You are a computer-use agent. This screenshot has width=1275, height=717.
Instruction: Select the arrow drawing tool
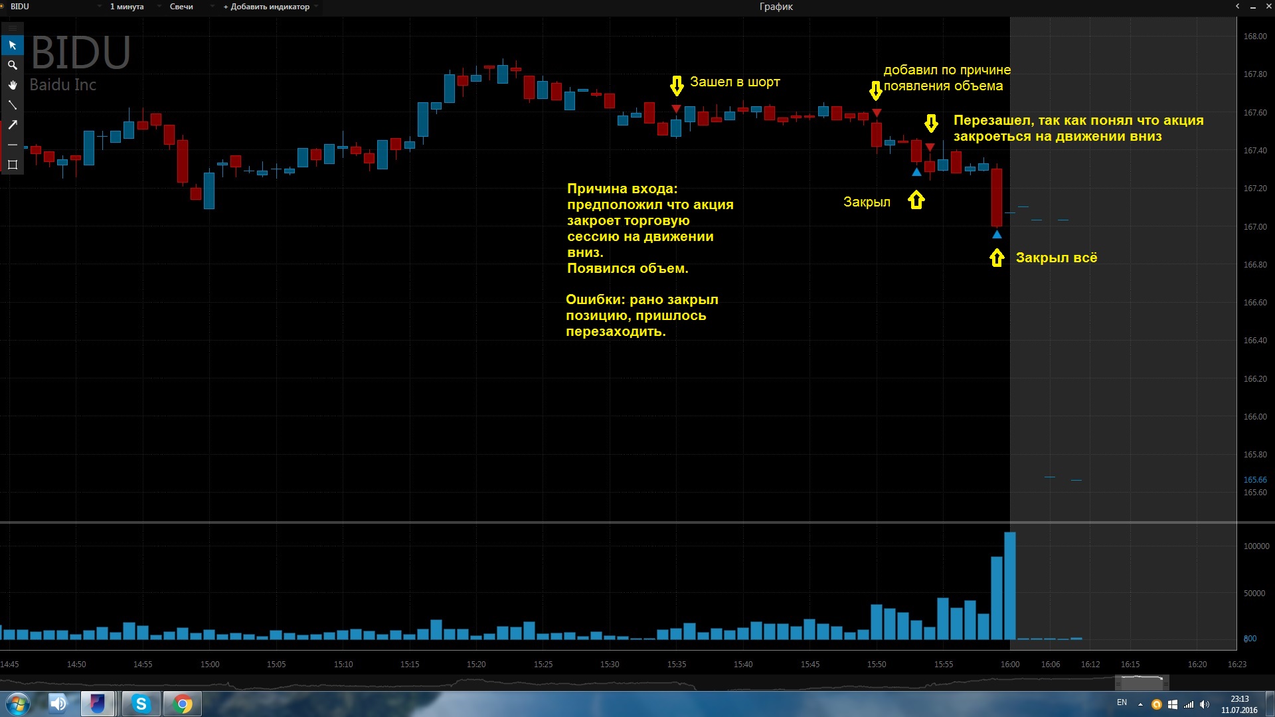point(12,125)
